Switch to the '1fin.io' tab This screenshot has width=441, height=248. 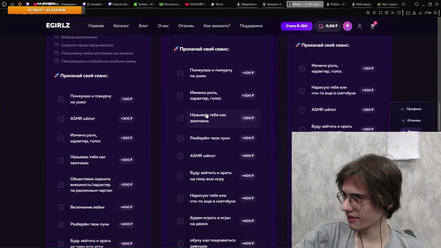(221, 4)
